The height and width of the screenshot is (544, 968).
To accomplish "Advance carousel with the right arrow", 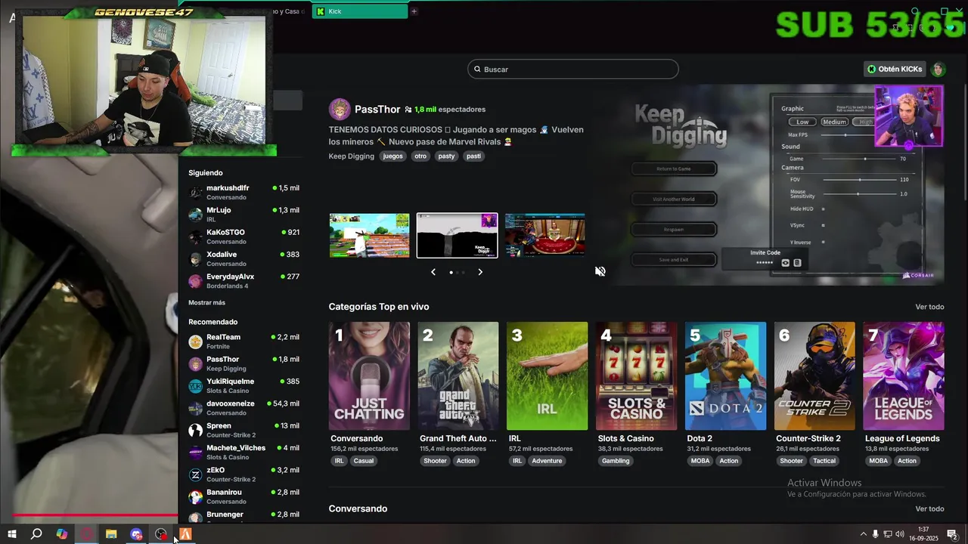I will 480,272.
